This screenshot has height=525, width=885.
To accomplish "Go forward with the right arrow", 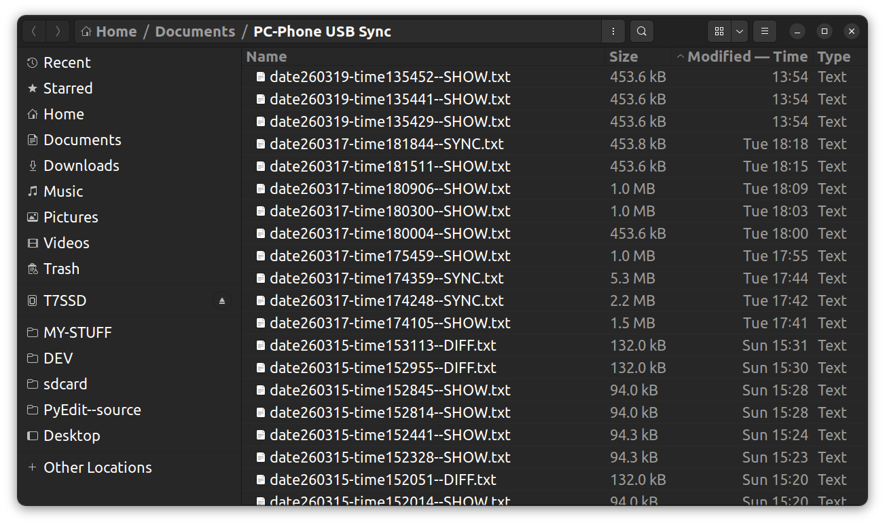I will point(58,31).
